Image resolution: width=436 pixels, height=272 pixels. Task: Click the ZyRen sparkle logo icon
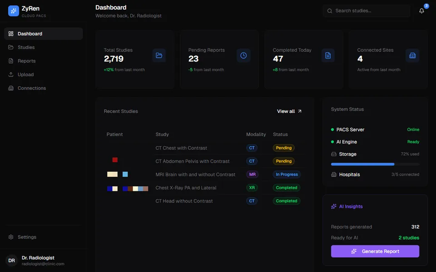tap(13, 11)
